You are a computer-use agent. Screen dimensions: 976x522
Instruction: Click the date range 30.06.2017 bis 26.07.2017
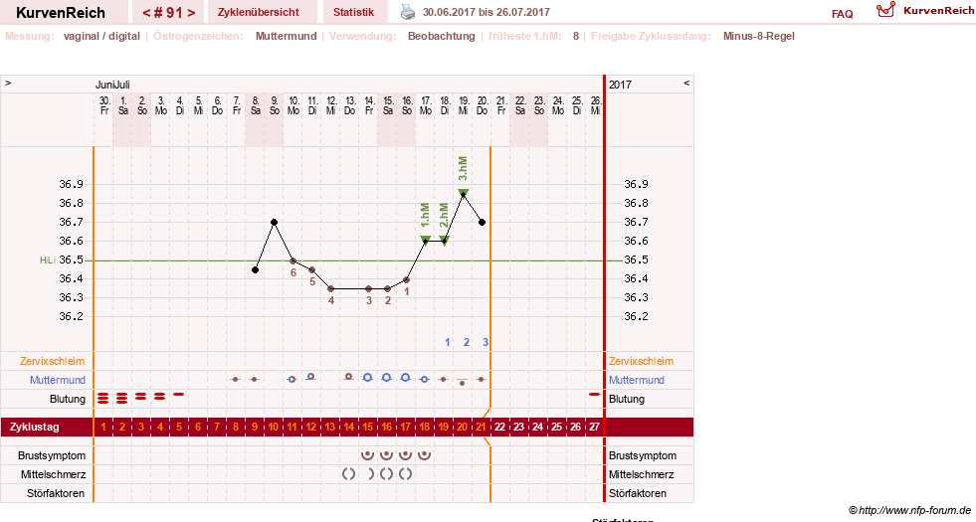pos(487,12)
